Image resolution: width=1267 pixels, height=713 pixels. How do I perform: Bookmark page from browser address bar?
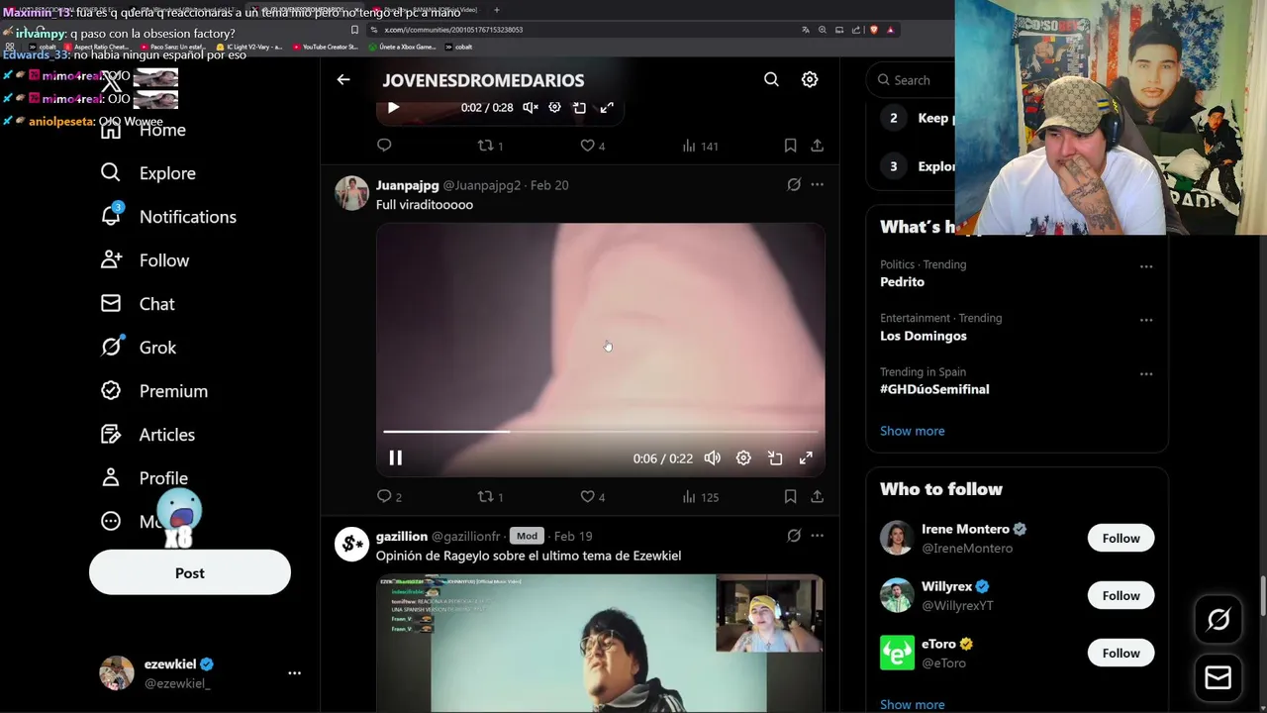click(354, 30)
